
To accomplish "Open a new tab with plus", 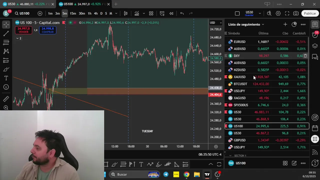I will click(116, 4).
